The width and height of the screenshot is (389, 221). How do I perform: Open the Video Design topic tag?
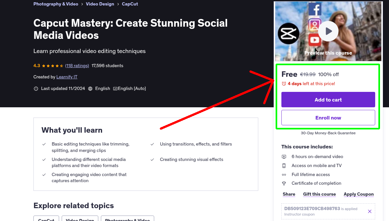coord(80,218)
